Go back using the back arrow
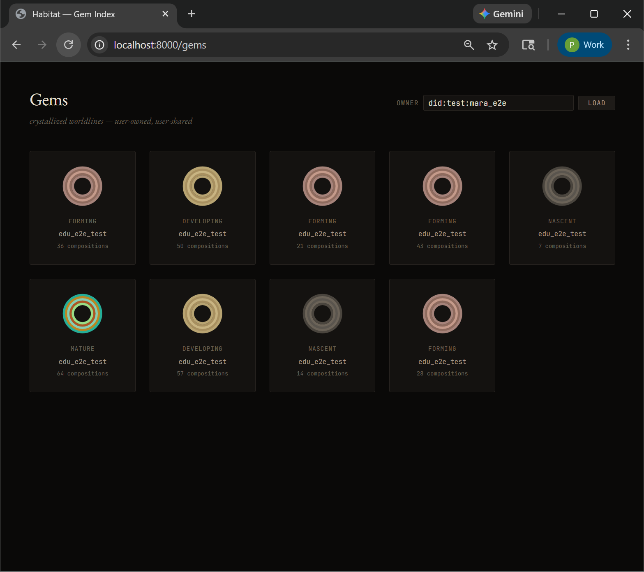The width and height of the screenshot is (644, 572). coord(16,45)
